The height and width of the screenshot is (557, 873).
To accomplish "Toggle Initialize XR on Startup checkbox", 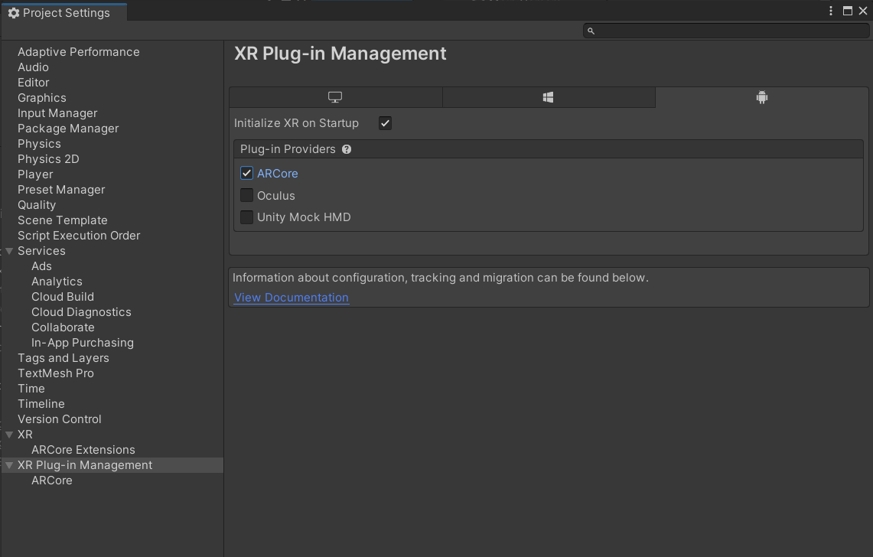I will pos(385,123).
